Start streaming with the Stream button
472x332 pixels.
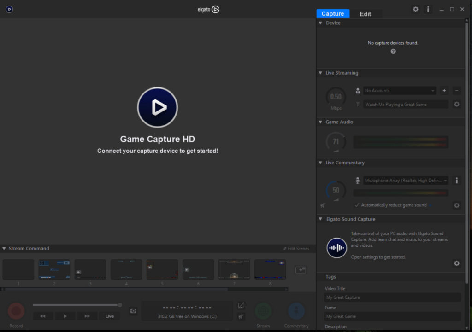(263, 311)
